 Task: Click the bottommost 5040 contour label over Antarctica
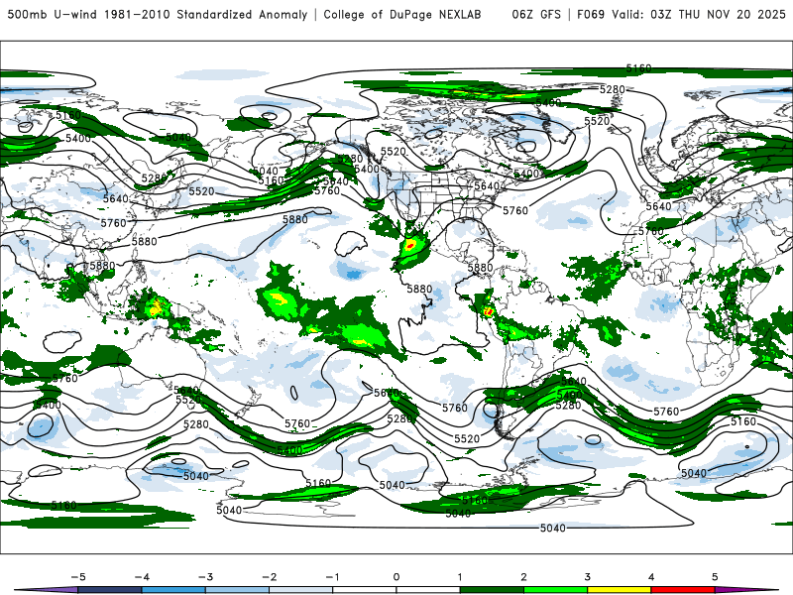tap(553, 529)
